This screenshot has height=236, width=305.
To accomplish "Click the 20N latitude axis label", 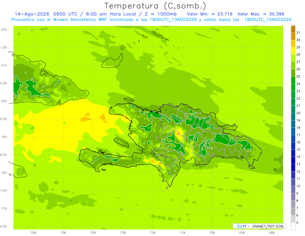I will (x=4, y=101).
